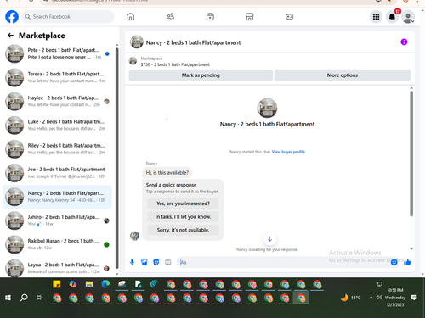Click Mark as pending button
This screenshot has height=318, width=425.
(x=201, y=75)
